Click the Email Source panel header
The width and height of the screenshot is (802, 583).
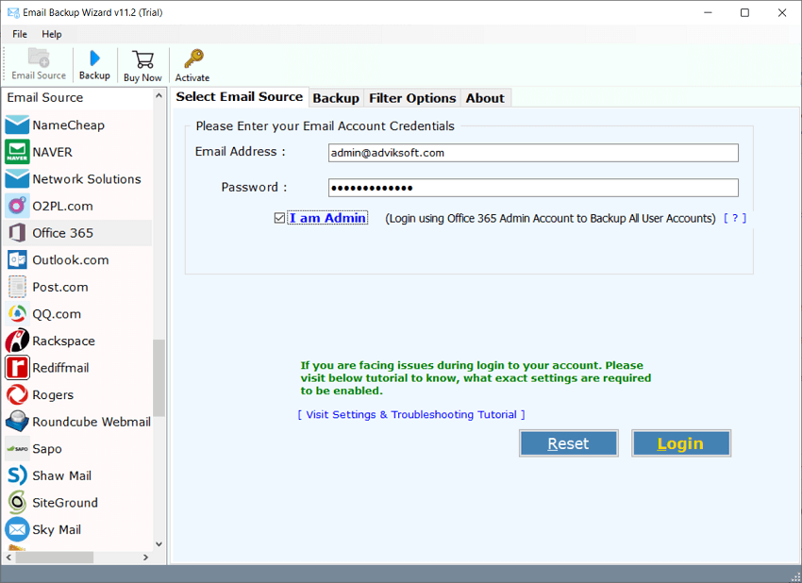[x=77, y=98]
